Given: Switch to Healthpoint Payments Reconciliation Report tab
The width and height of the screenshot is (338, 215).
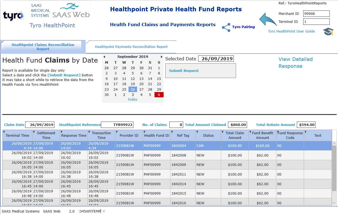Looking at the screenshot, I should click(131, 47).
